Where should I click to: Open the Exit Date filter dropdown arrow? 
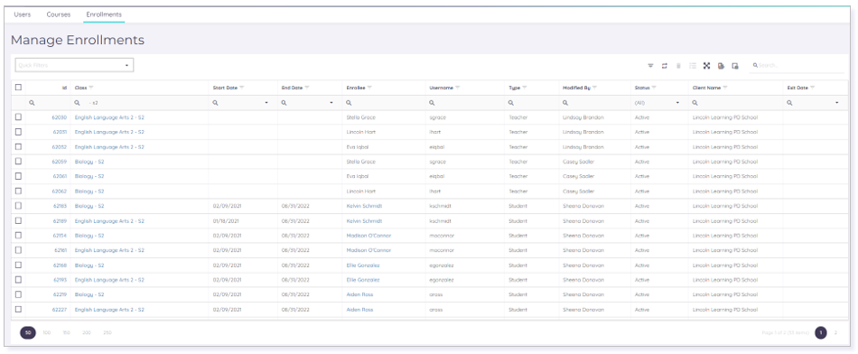(836, 103)
